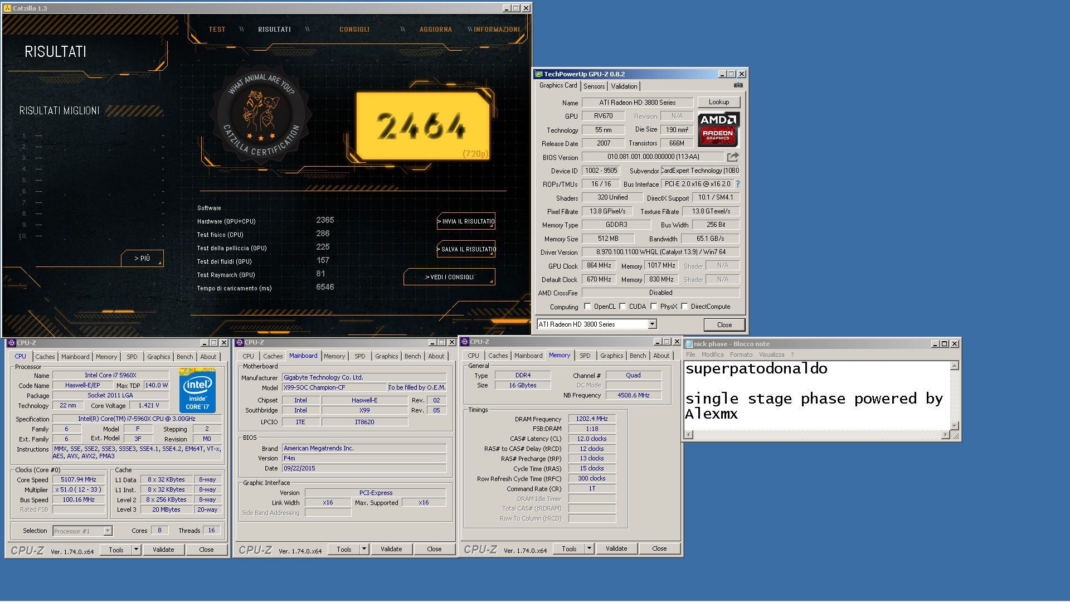The image size is (1070, 602).
Task: Click Close in the Memory CPU-Z window
Action: click(659, 548)
